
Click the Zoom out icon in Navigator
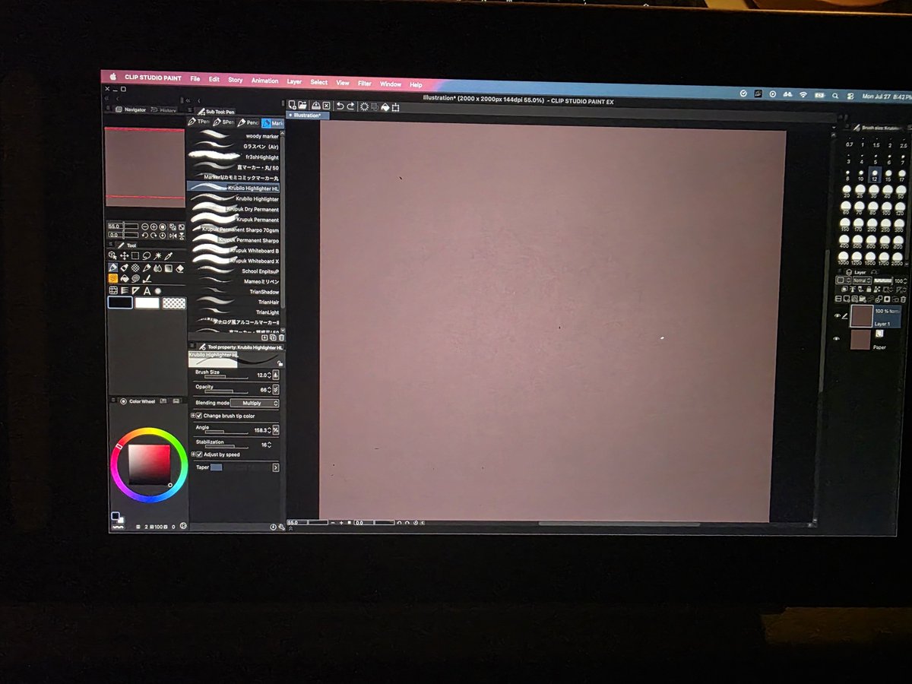pos(144,226)
